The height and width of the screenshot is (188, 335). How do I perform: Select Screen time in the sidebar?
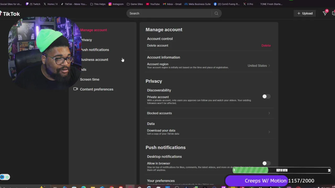(90, 79)
